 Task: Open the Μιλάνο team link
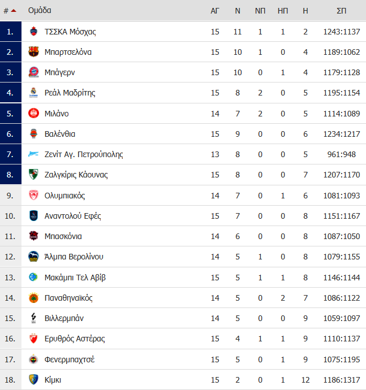click(57, 114)
